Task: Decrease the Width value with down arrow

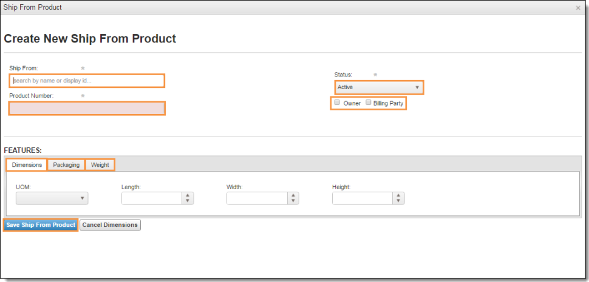Action: tap(293, 201)
